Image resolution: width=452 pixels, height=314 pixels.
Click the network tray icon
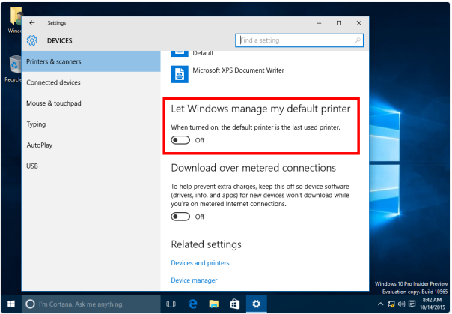(391, 304)
